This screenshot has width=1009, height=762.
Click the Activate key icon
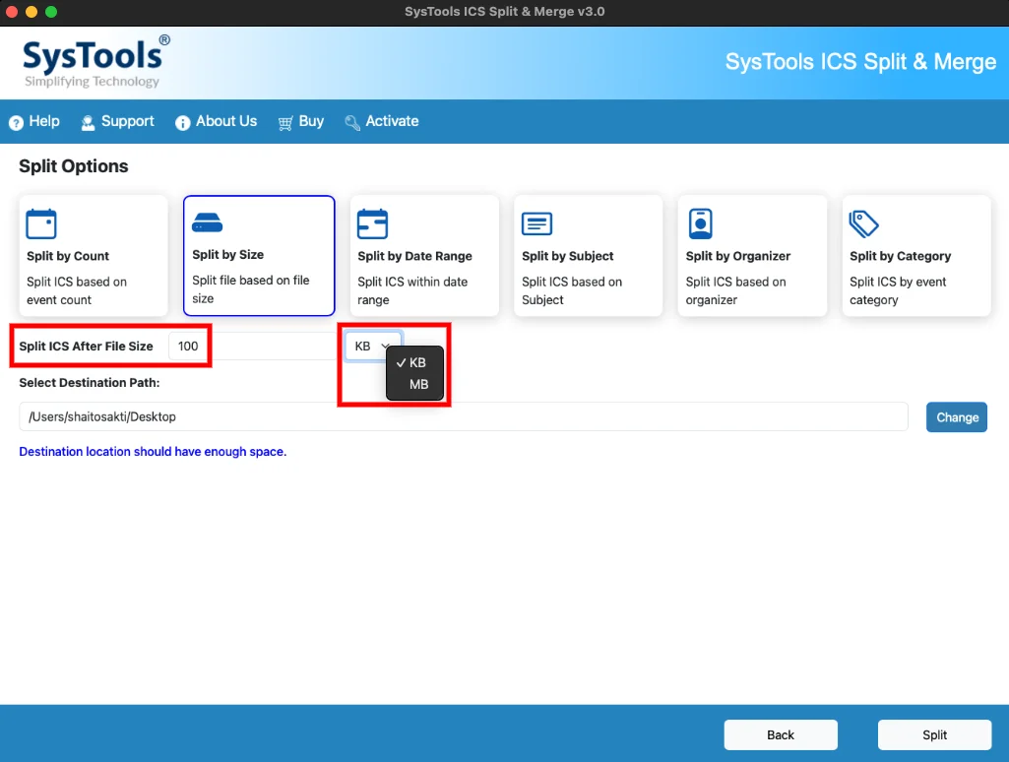(x=352, y=122)
